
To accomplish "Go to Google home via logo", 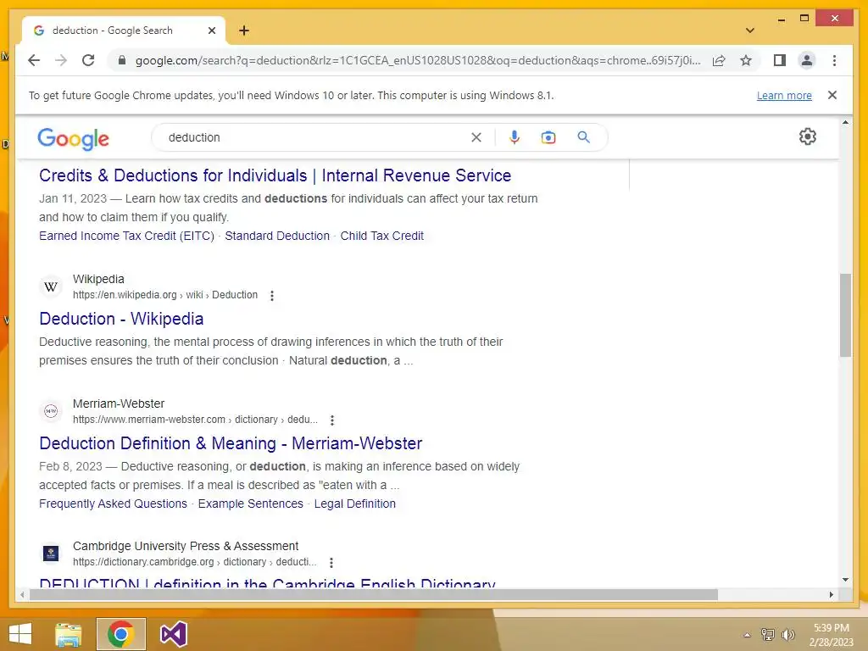I will point(73,138).
